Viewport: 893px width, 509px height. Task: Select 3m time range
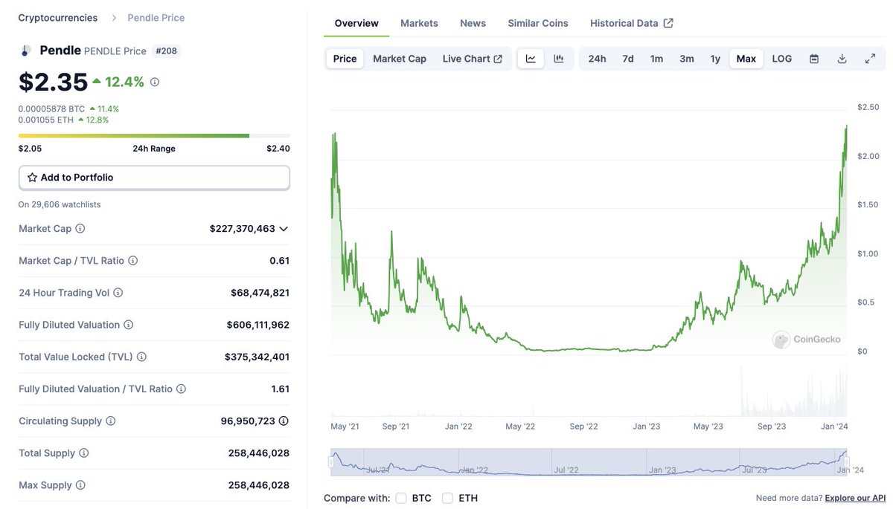pos(687,59)
